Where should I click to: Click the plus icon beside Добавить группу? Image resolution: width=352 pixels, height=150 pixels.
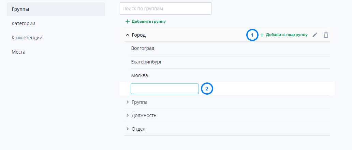tap(128, 21)
